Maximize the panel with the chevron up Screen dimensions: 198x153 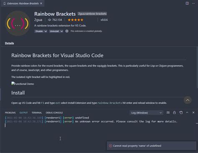(187, 113)
